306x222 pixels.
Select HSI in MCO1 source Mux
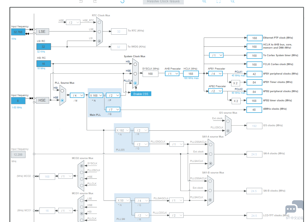pos(82,214)
